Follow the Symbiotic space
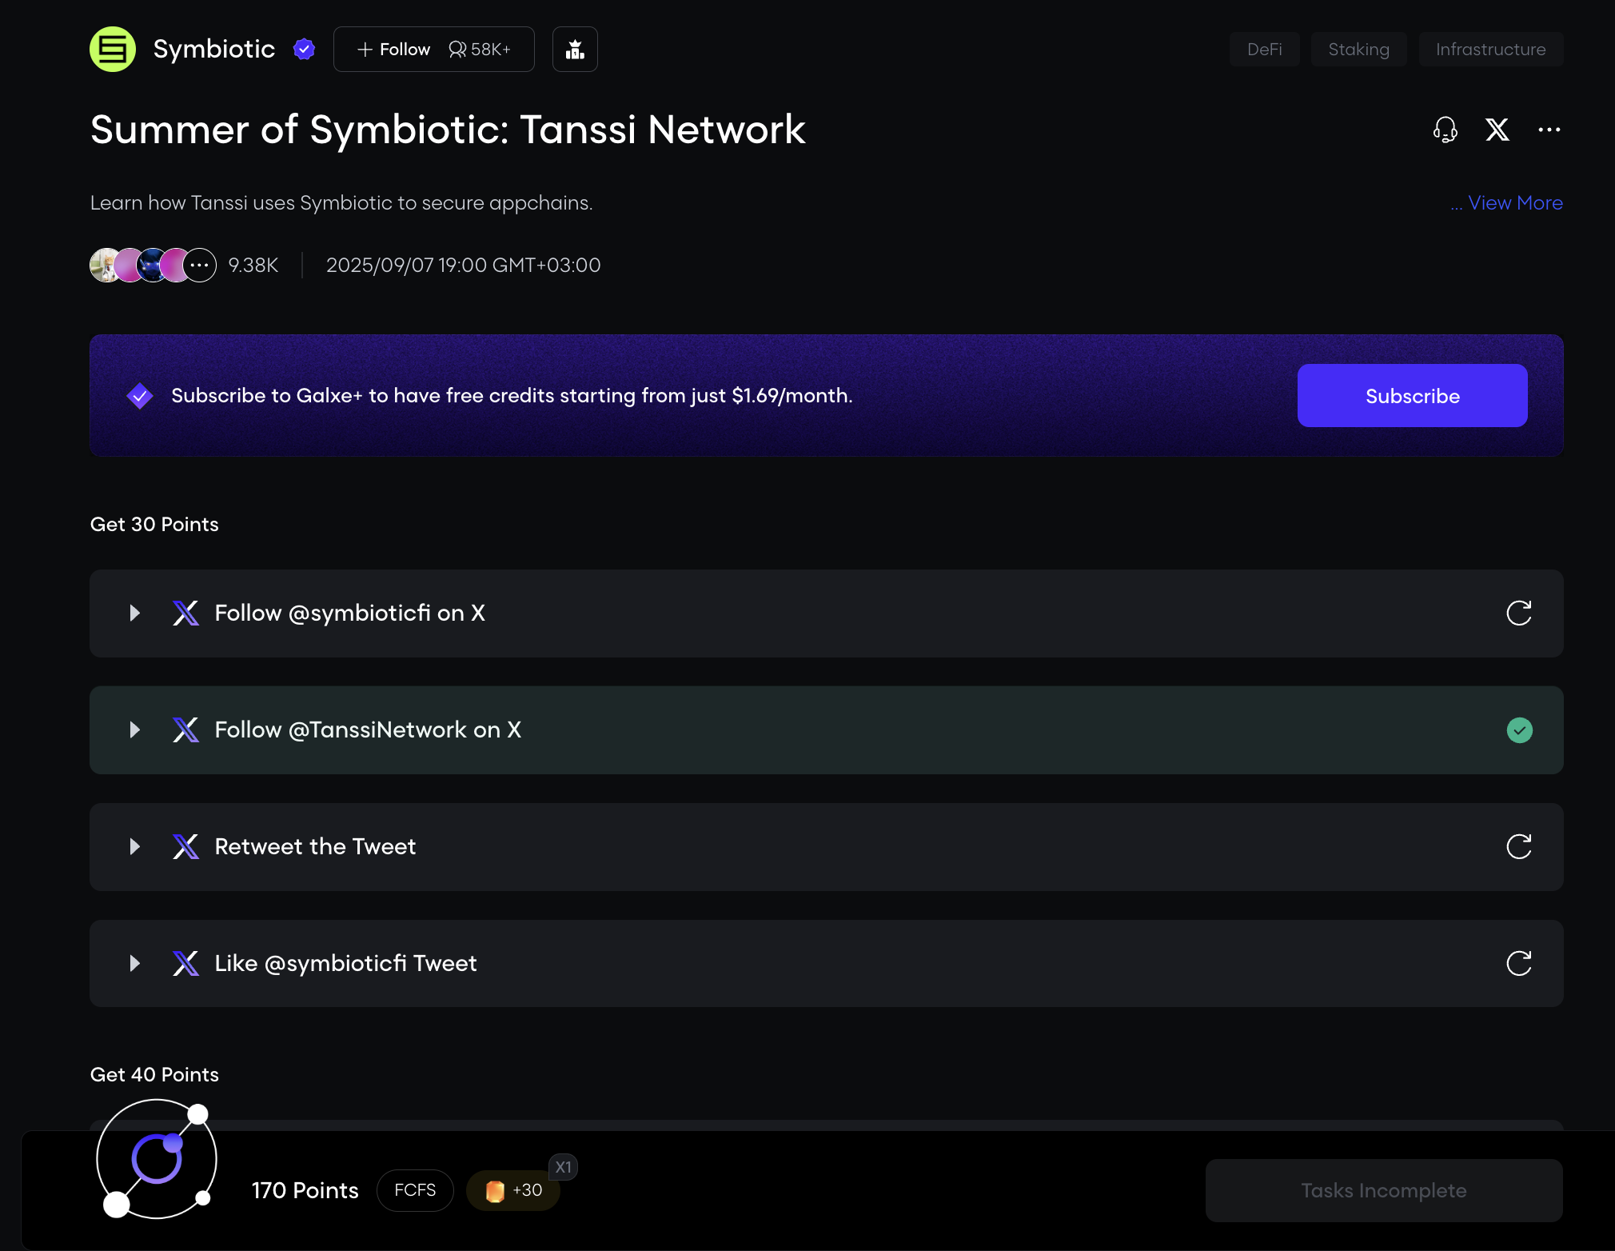The width and height of the screenshot is (1615, 1251). coord(394,50)
